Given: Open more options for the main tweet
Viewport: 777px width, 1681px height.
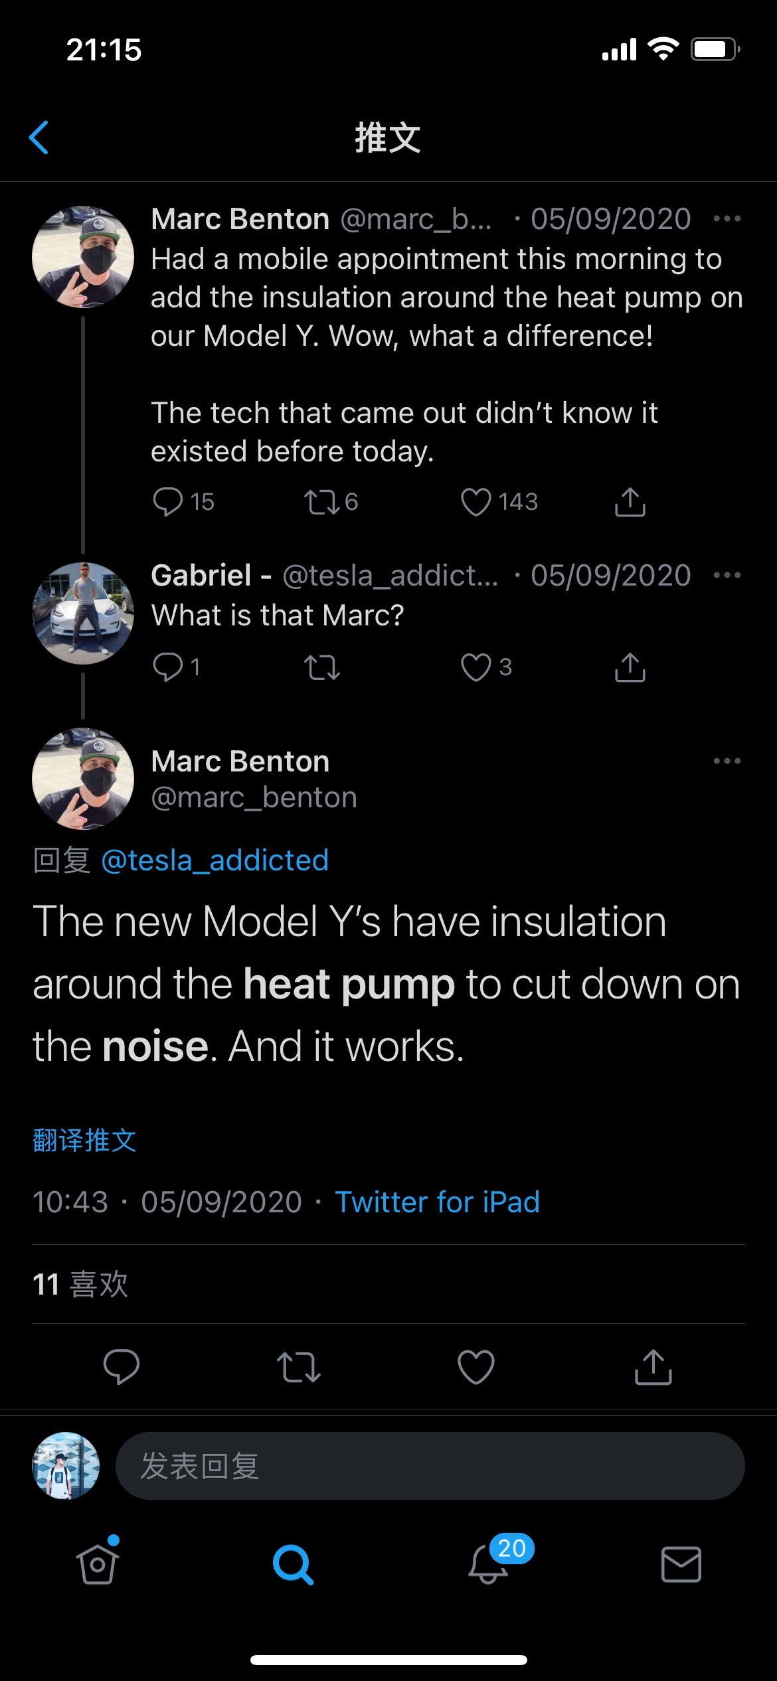Looking at the screenshot, I should pyautogui.click(x=727, y=761).
